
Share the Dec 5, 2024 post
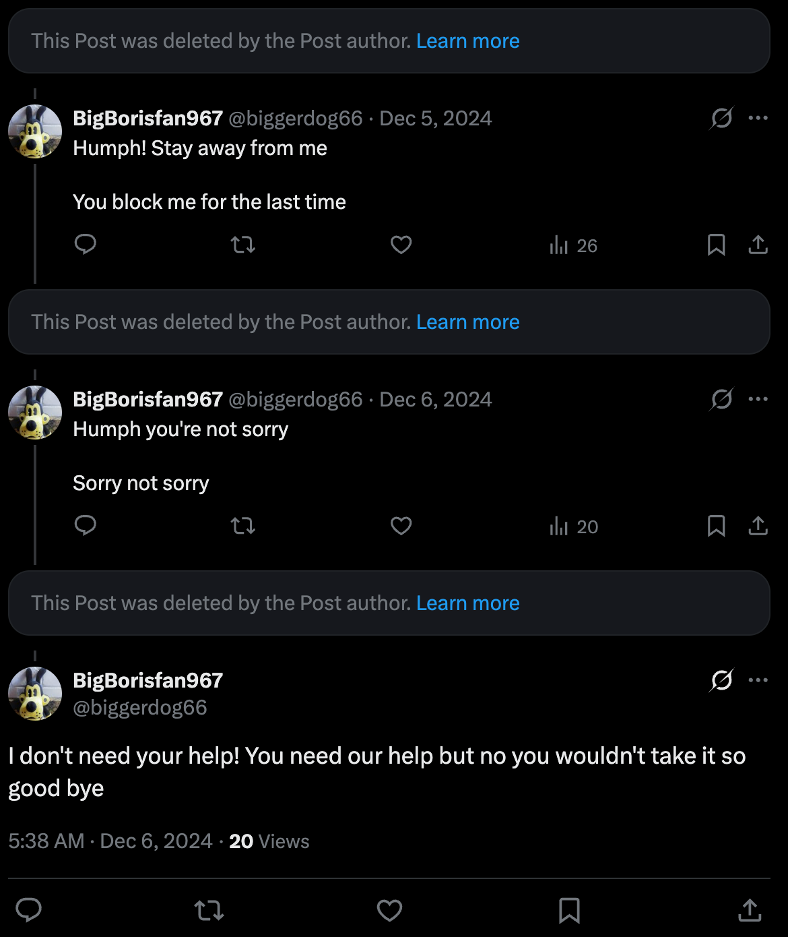(x=758, y=245)
